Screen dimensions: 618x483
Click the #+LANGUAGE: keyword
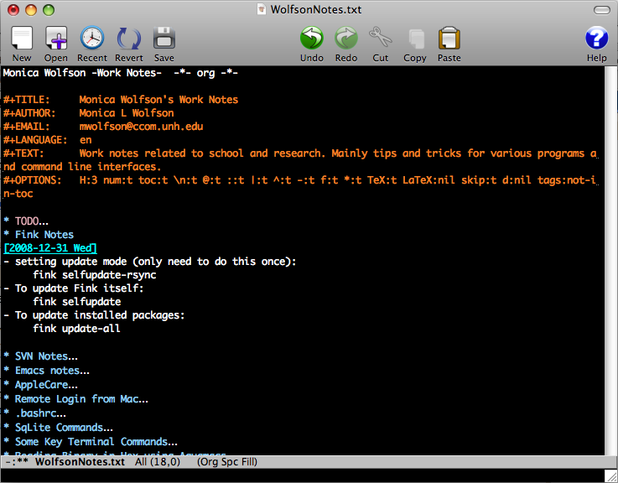click(x=35, y=140)
